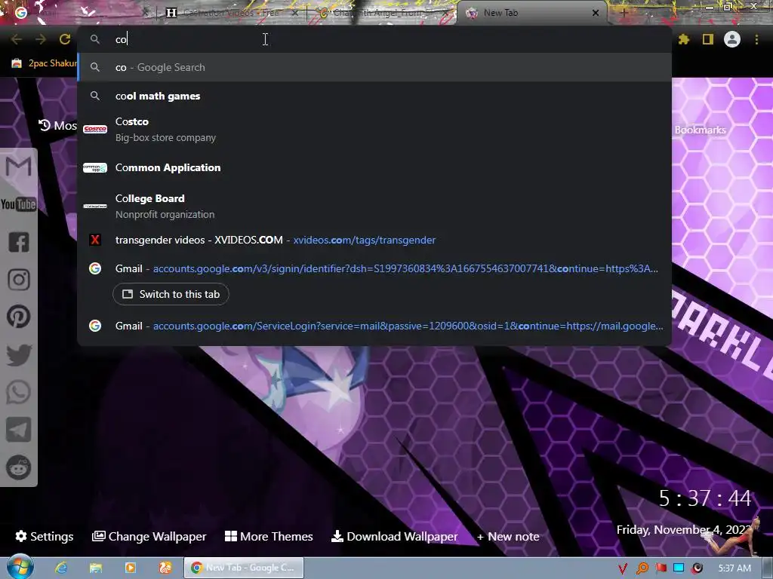Click red V tray icon
Screen dimensions: 773x579
coord(623,568)
